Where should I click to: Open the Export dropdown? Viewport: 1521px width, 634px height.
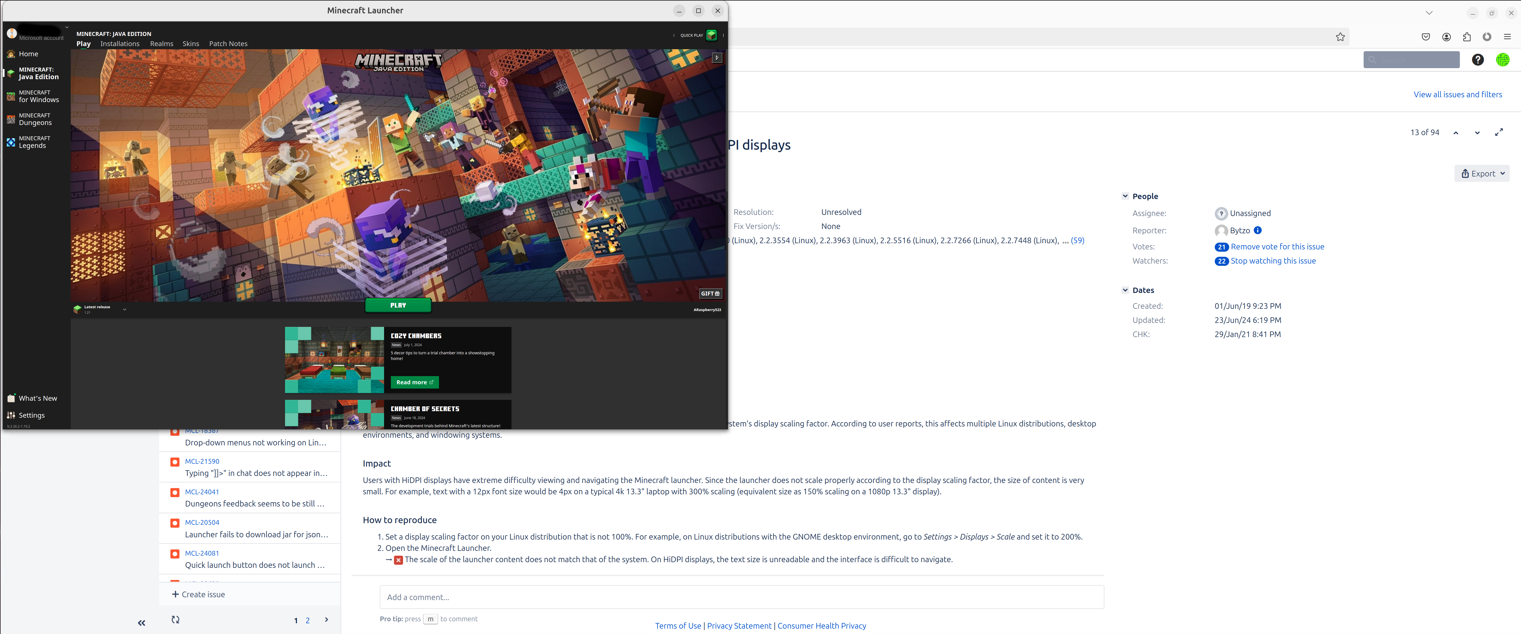(1482, 173)
